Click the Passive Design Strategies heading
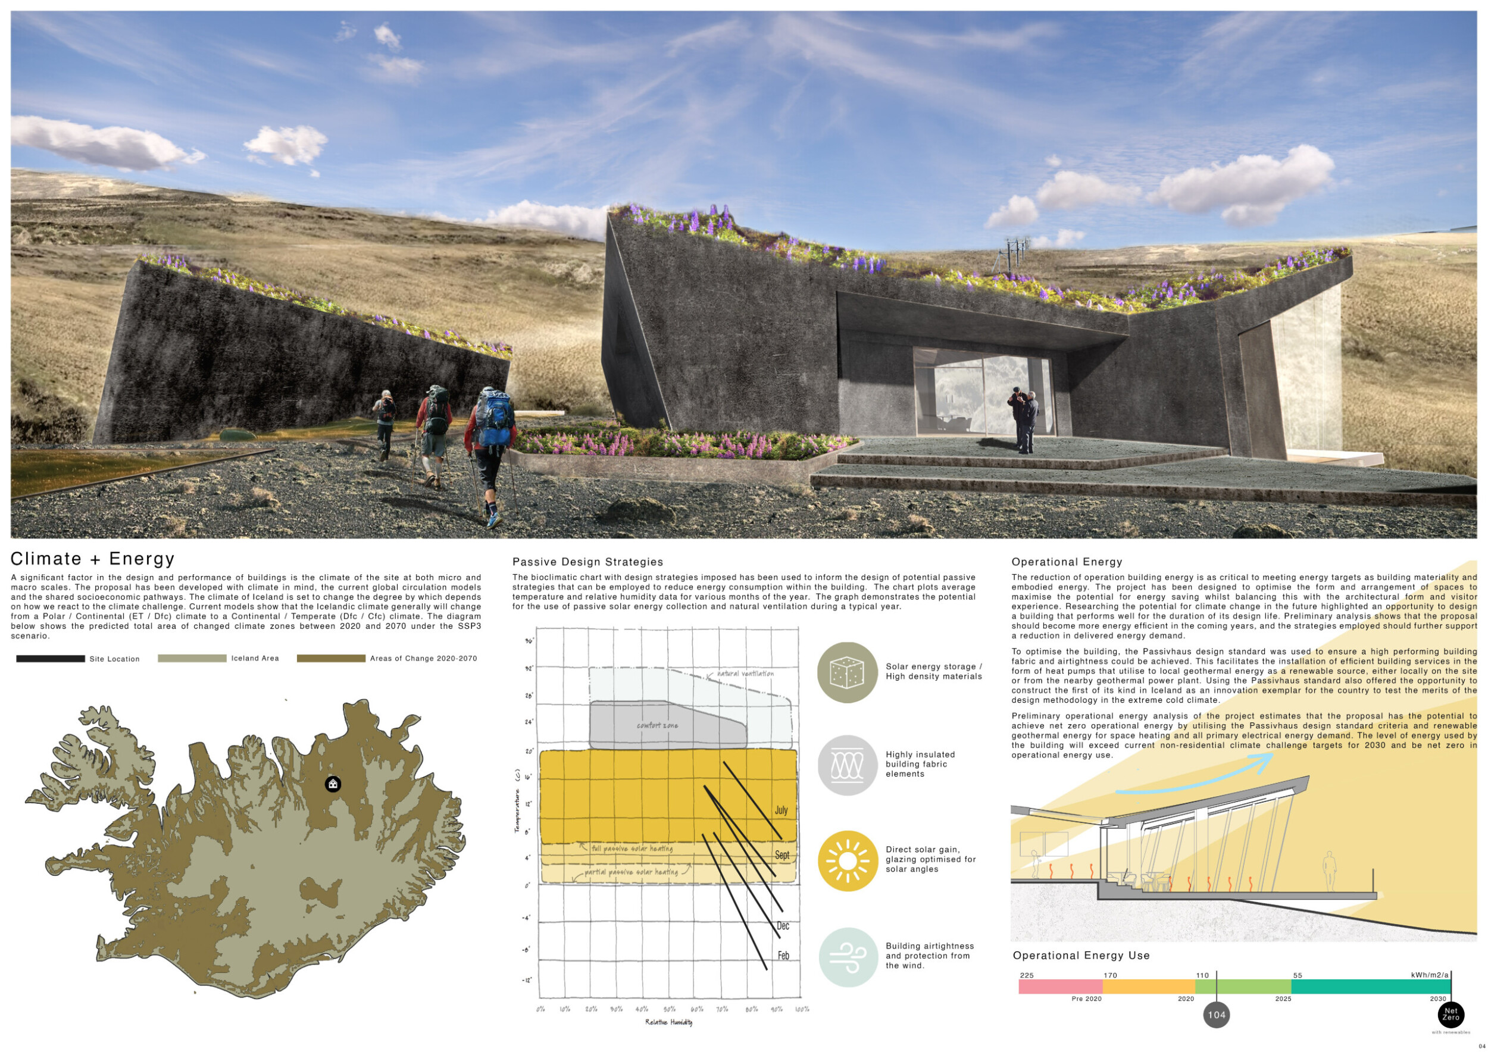 [587, 562]
